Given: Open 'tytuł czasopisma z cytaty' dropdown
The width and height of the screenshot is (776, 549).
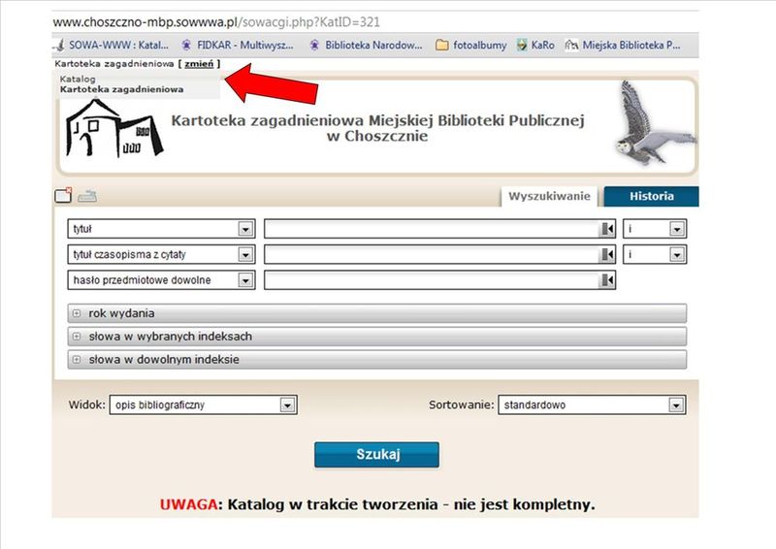Looking at the screenshot, I should 245,254.
